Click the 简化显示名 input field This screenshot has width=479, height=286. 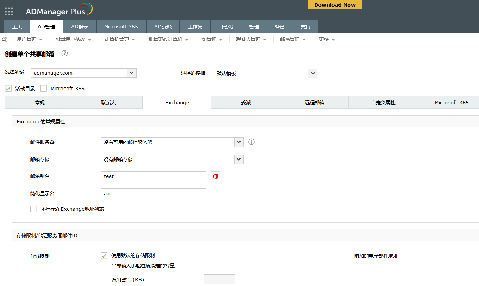click(x=153, y=194)
